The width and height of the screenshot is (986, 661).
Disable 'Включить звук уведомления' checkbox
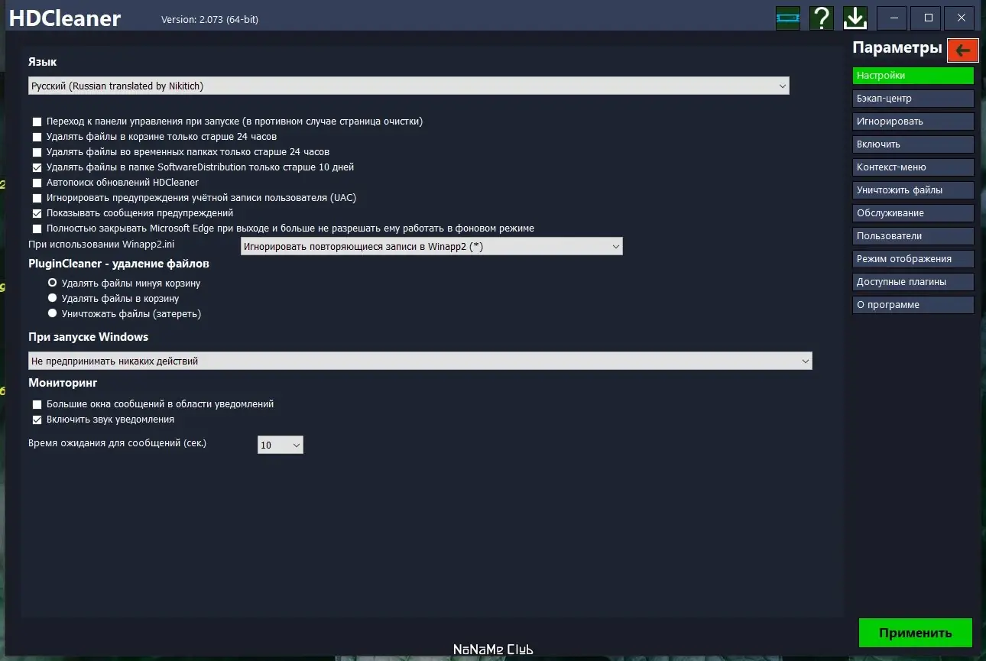37,420
